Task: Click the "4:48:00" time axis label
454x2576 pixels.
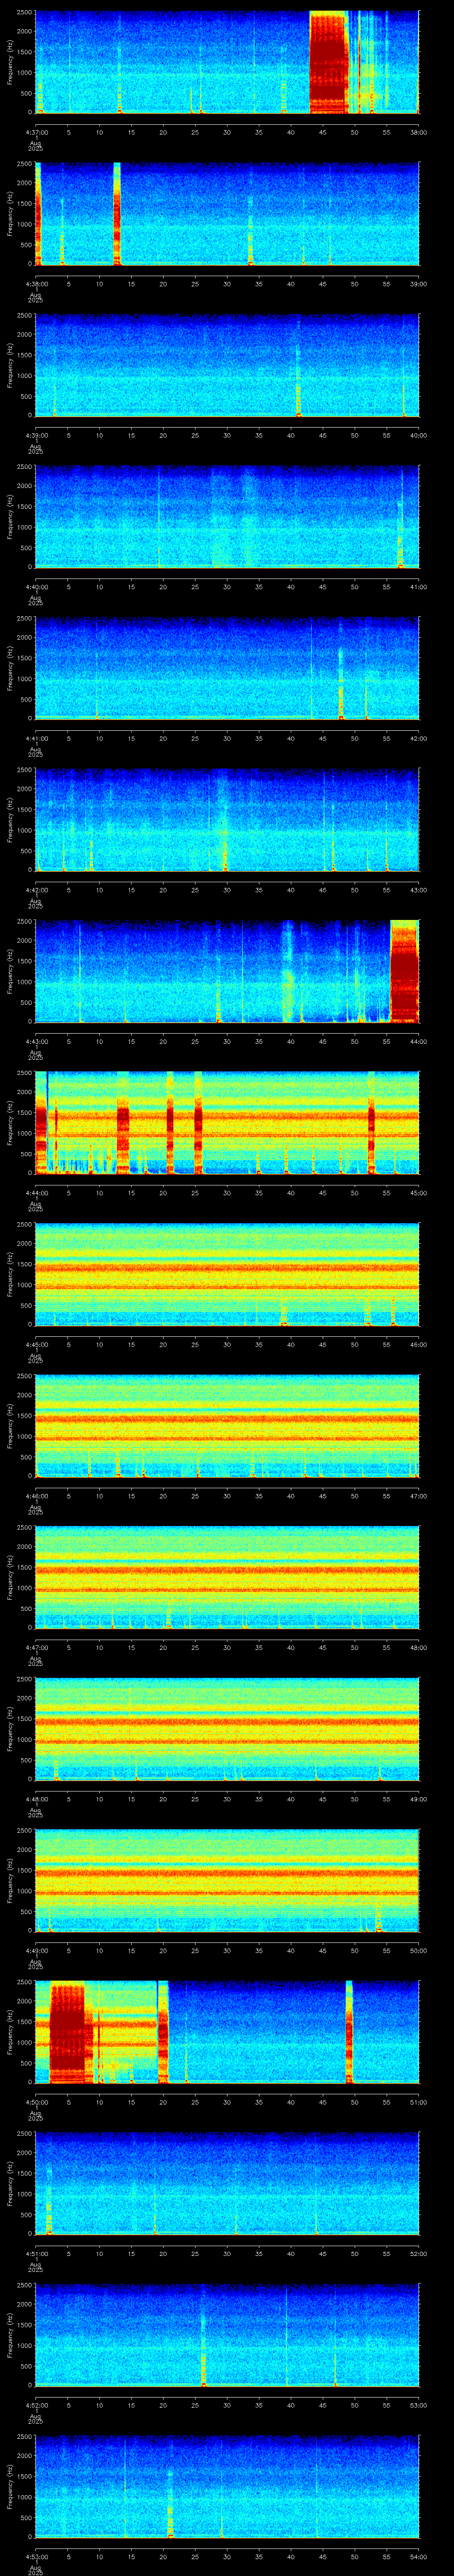Action: click(36, 1799)
